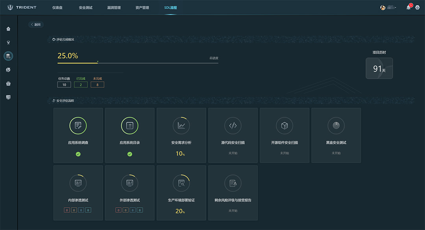Click the green checkmark under 应用系统调查
The height and width of the screenshot is (230, 425).
click(78, 154)
